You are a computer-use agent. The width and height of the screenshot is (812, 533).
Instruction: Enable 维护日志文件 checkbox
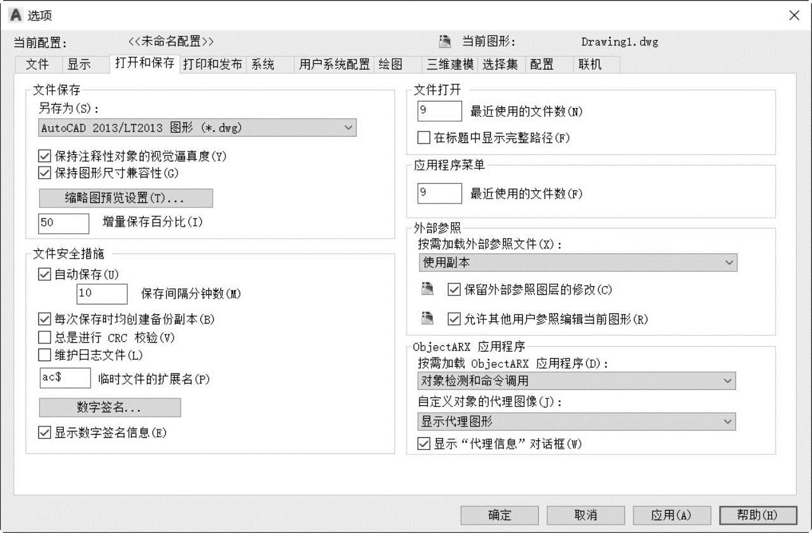click(x=44, y=354)
